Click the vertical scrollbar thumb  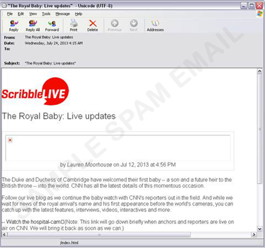(260, 129)
